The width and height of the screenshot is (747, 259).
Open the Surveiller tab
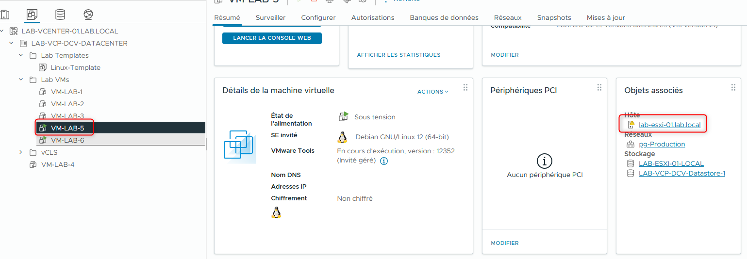pos(270,17)
